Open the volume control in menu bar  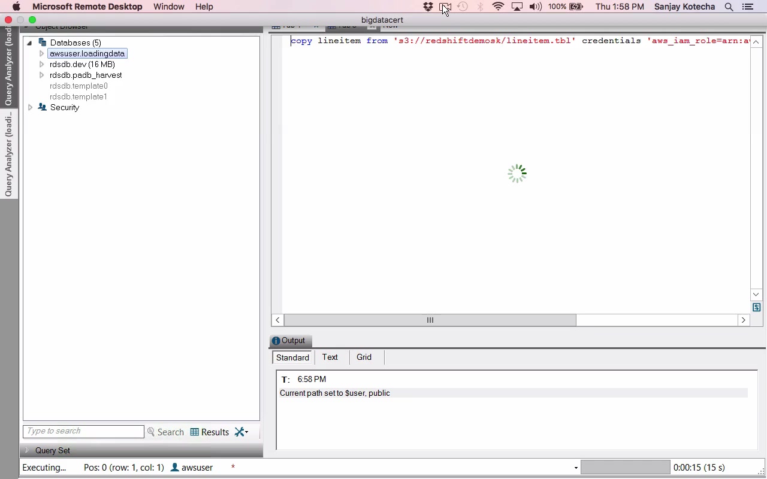point(535,7)
